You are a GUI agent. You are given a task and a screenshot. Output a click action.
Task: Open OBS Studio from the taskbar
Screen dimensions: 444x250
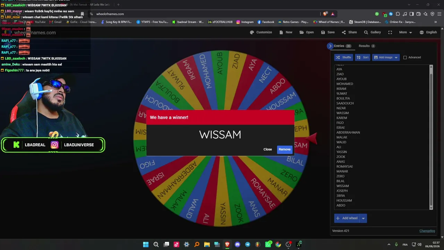tap(288, 244)
